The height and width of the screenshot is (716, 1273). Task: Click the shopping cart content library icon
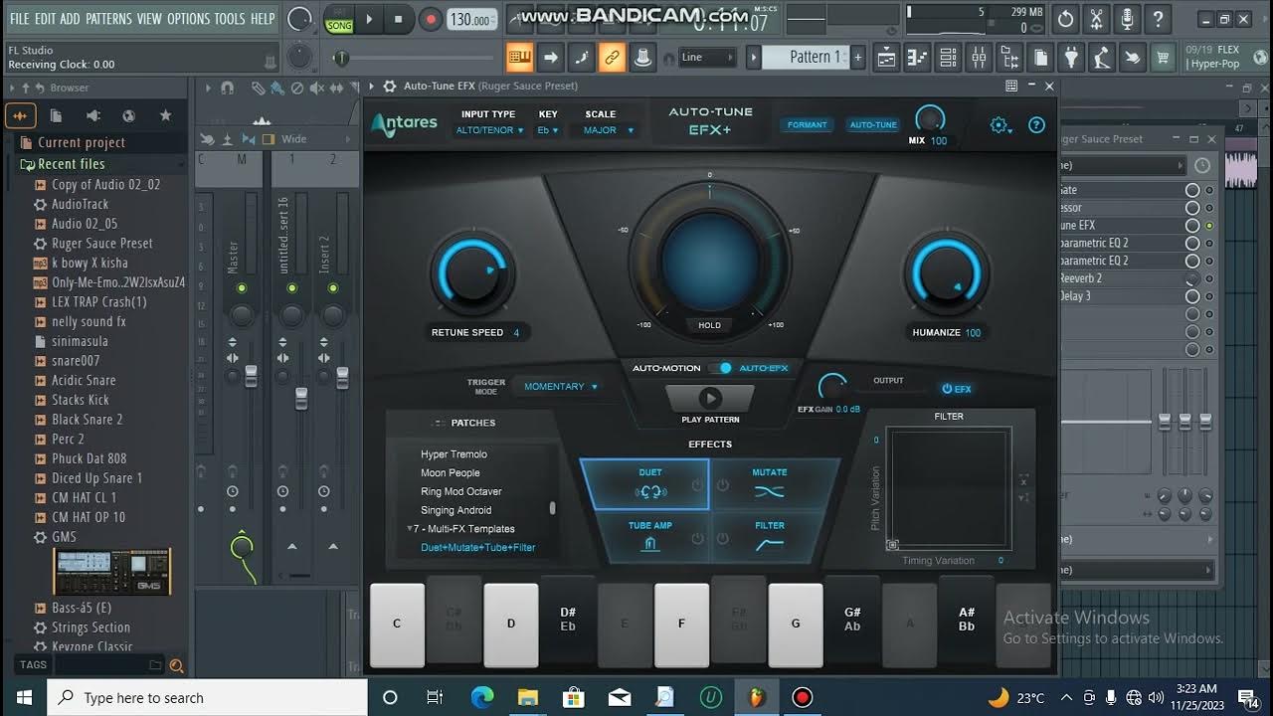(x=1162, y=58)
